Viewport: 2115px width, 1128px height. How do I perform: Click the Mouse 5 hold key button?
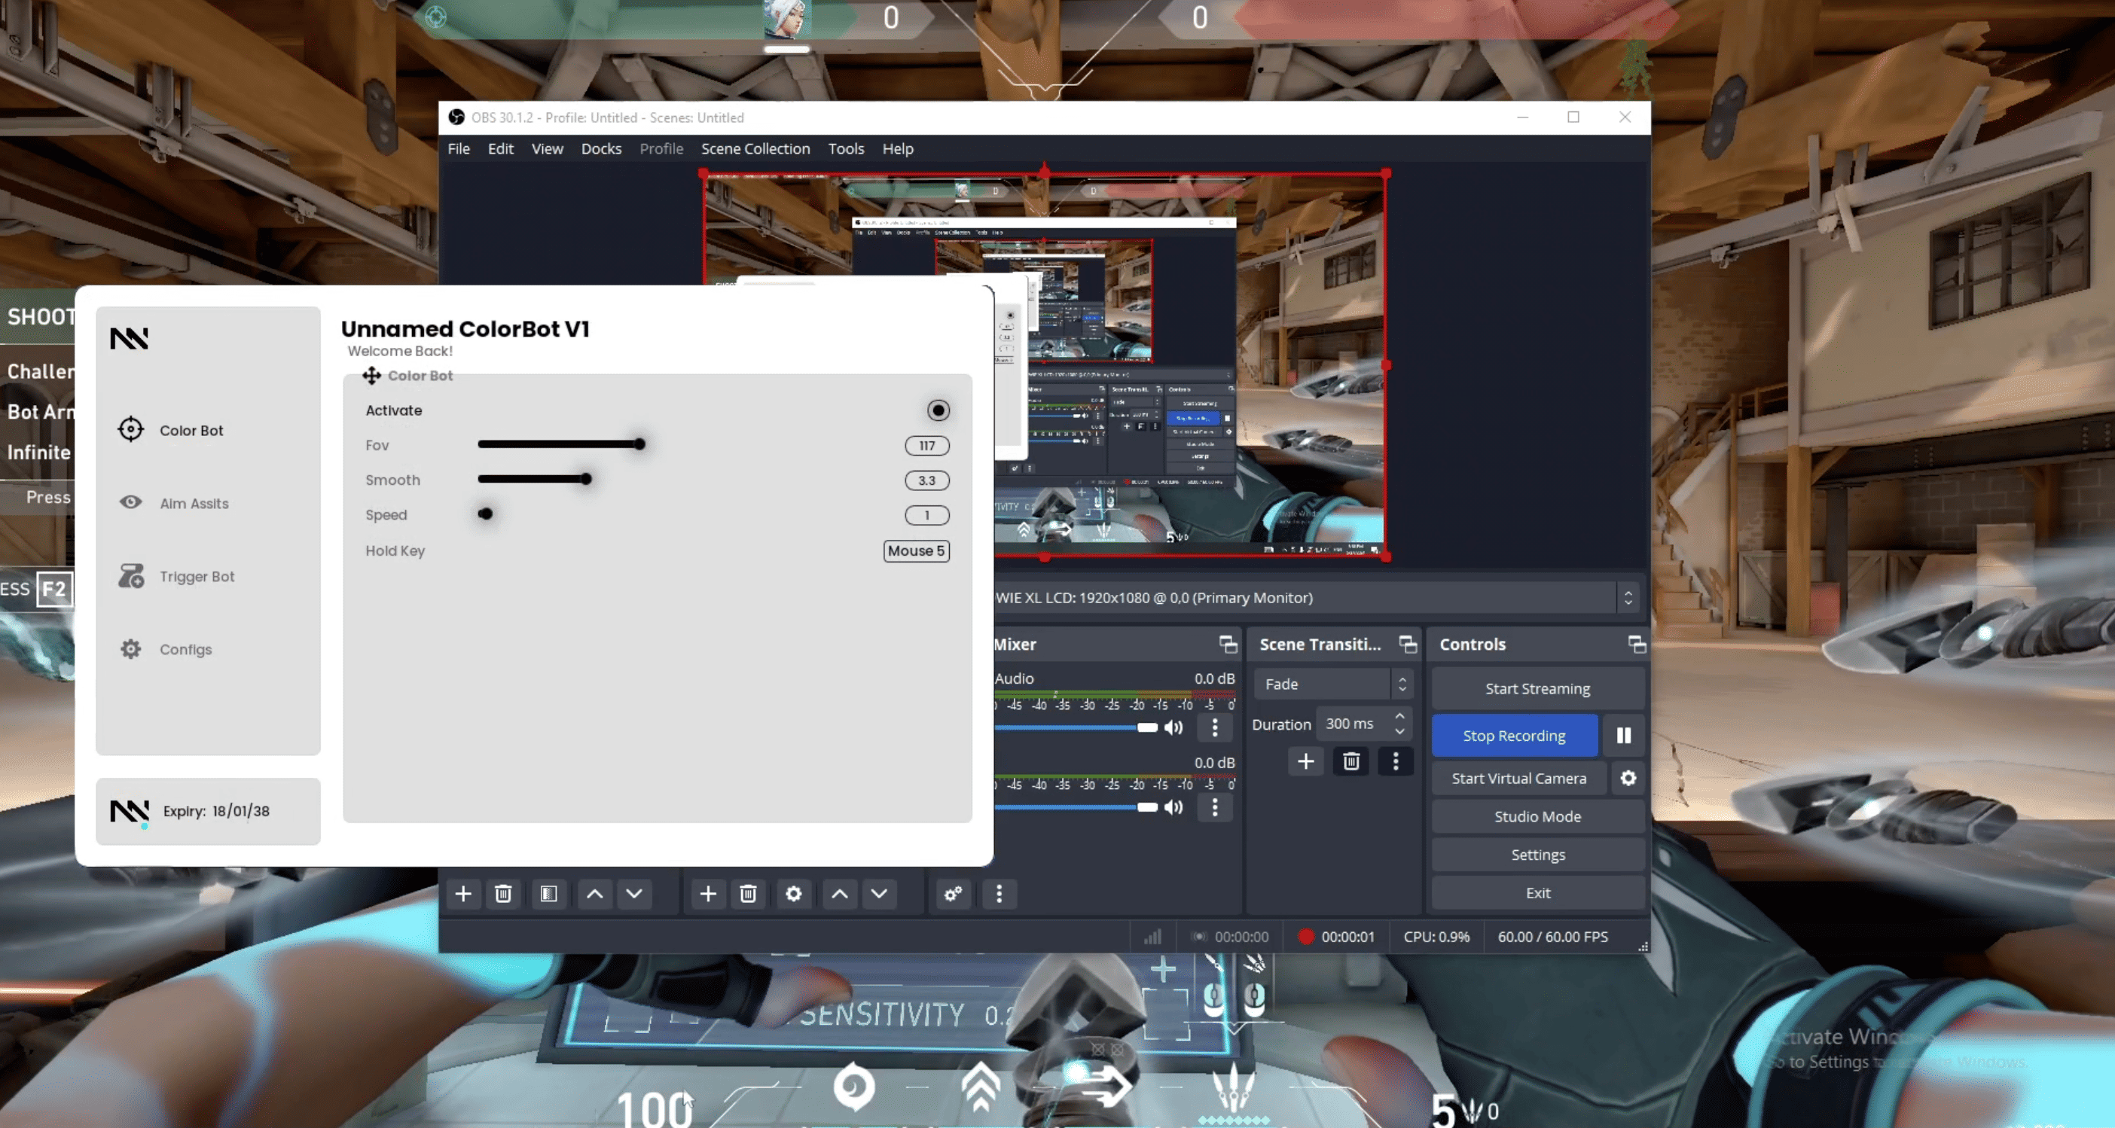tap(917, 551)
